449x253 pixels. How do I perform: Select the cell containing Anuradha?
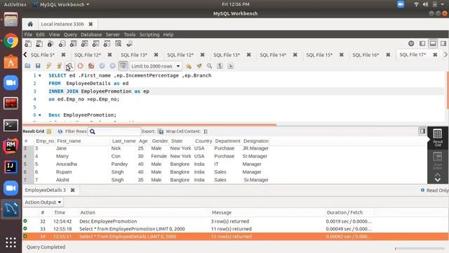[67, 164]
